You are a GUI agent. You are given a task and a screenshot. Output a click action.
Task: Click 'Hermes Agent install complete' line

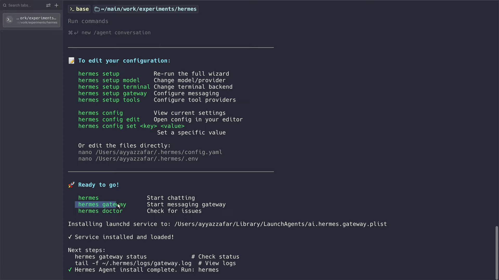(x=143, y=270)
